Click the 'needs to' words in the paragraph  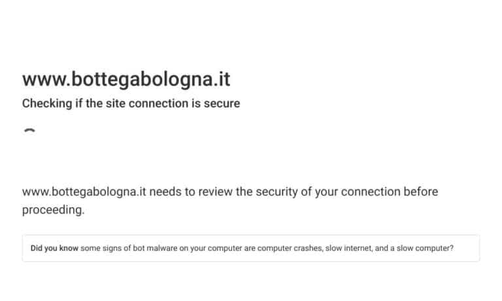click(173, 191)
